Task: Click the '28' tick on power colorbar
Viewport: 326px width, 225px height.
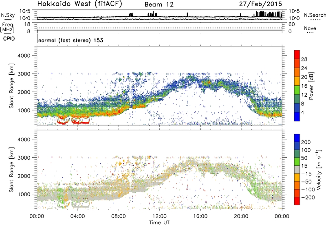Action: point(304,59)
